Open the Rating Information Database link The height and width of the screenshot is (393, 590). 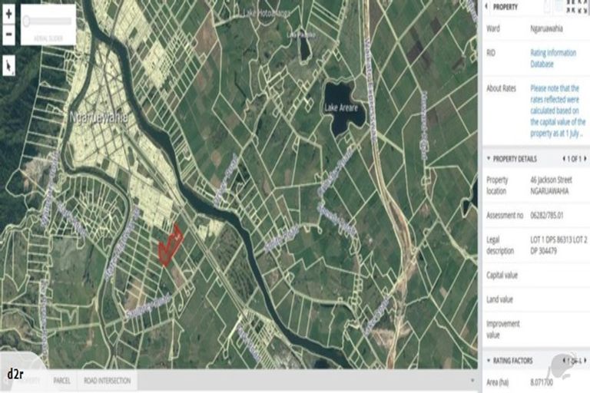pyautogui.click(x=553, y=58)
